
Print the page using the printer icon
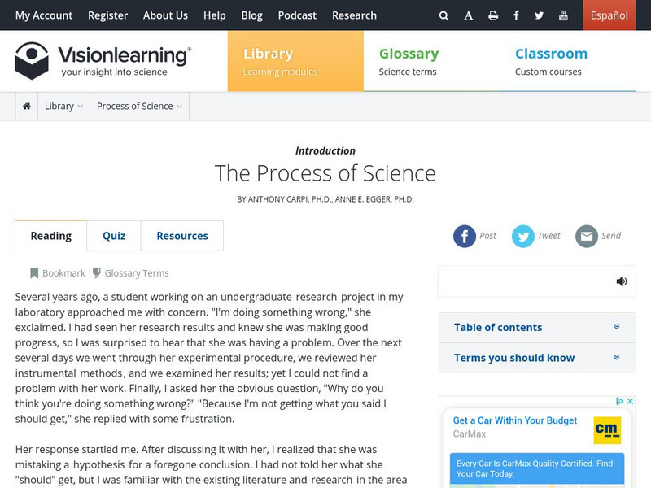click(x=493, y=15)
